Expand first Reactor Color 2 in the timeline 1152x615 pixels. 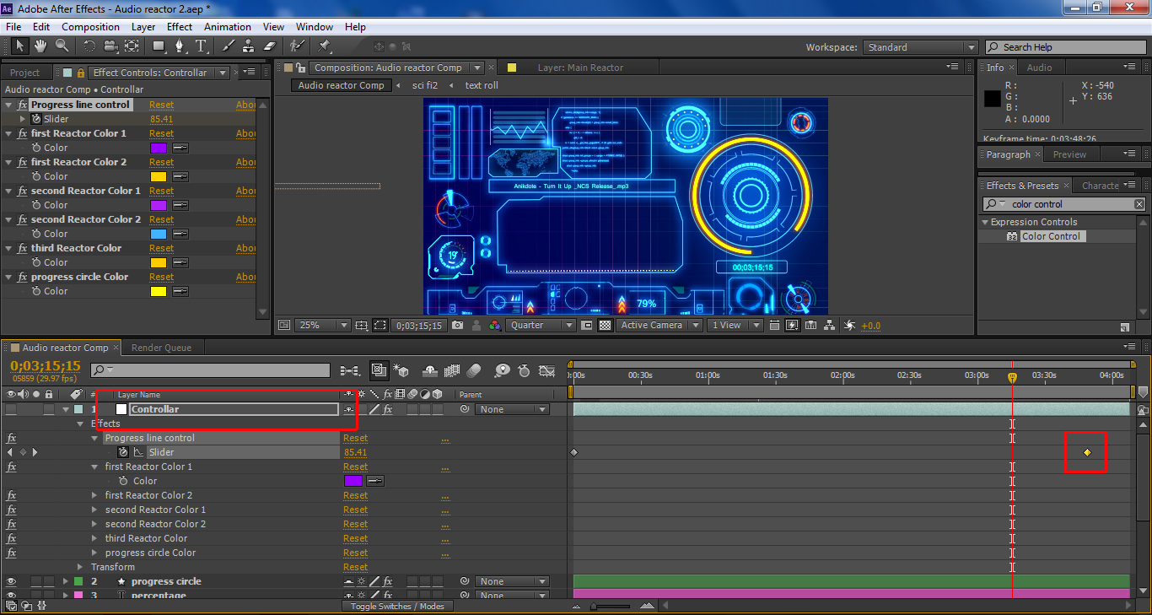[x=95, y=495]
